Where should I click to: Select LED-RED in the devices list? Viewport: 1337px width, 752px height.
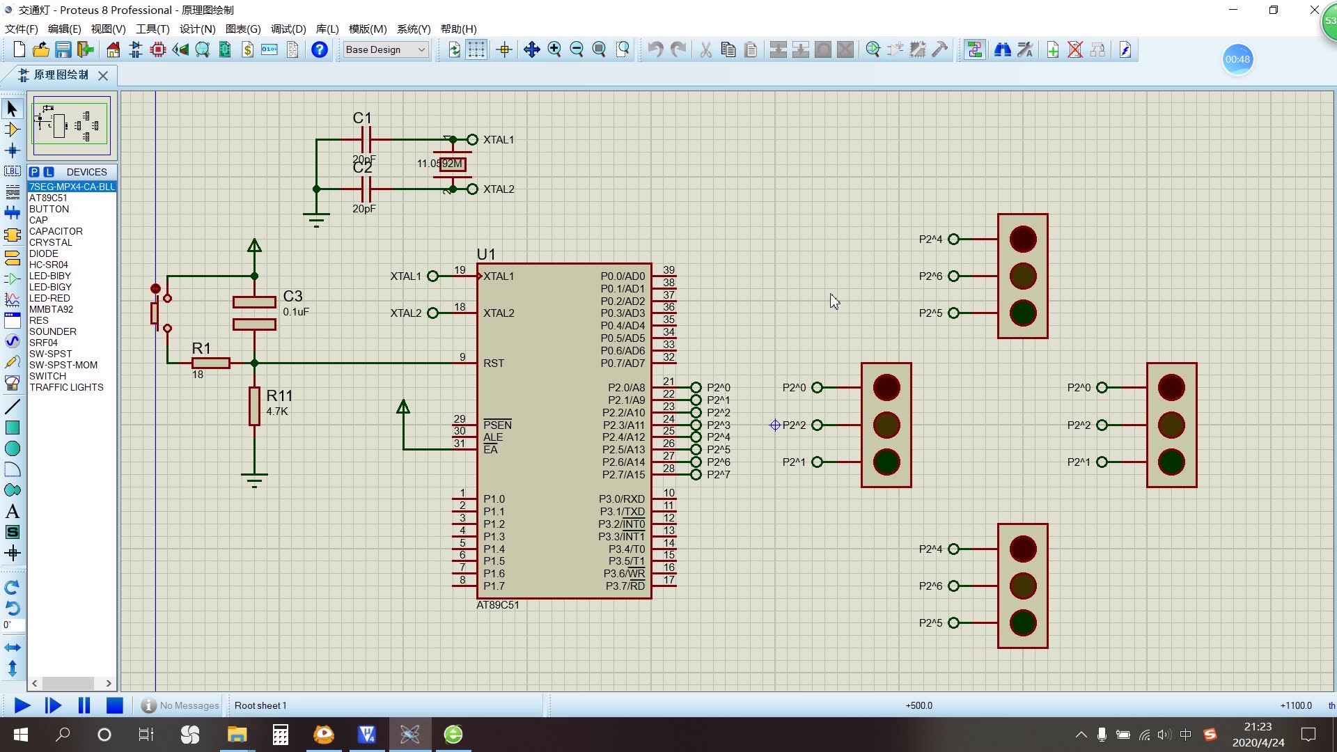click(71, 298)
